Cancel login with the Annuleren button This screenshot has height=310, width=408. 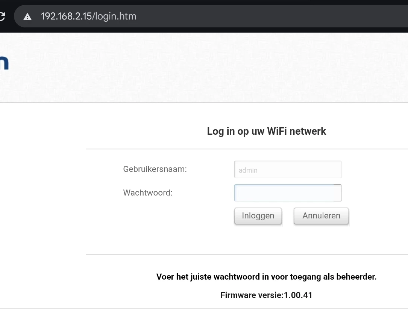pos(321,216)
